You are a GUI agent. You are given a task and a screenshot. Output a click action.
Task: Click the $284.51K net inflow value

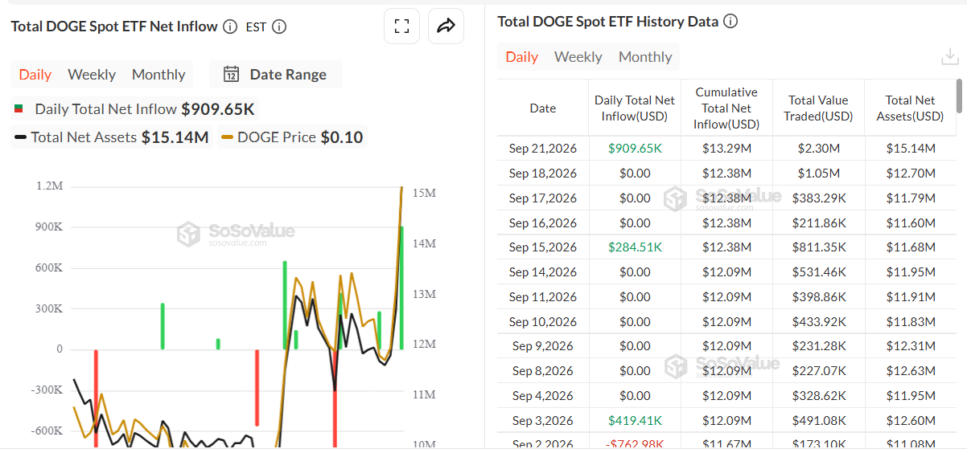(x=635, y=247)
